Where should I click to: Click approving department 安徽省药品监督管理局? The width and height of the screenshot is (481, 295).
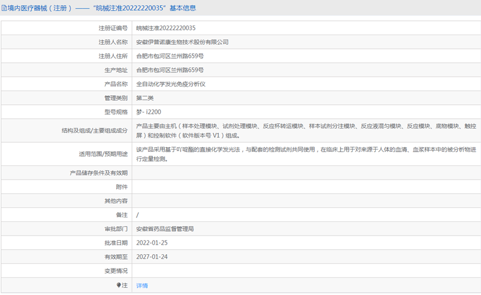tap(165, 229)
